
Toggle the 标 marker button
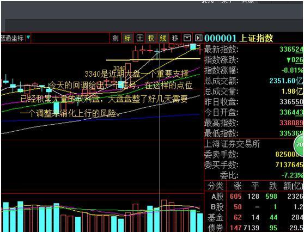pos(127,38)
